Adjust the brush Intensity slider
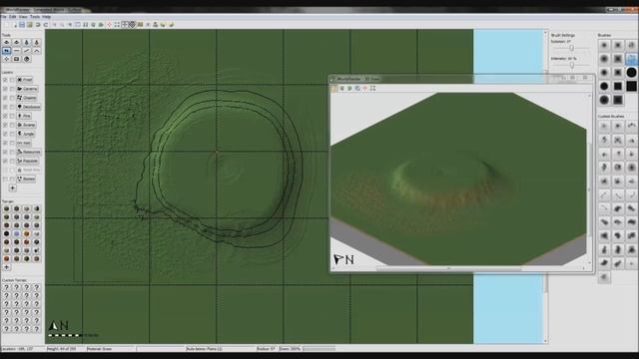The height and width of the screenshot is (359, 639). (571, 65)
